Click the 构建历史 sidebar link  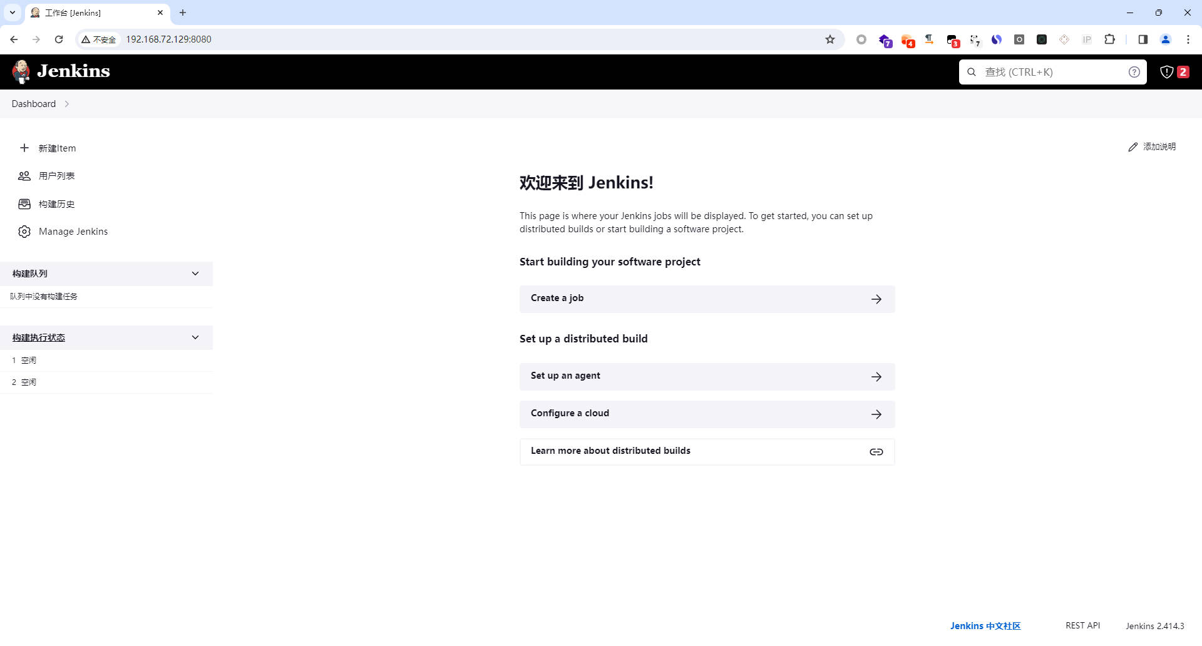(56, 204)
